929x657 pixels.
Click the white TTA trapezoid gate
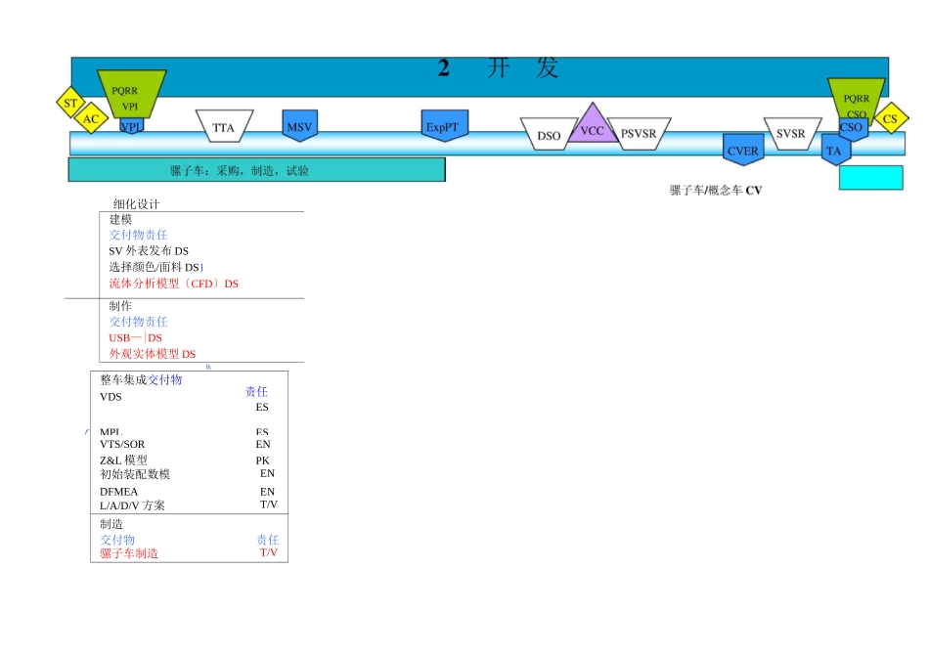coord(224,127)
